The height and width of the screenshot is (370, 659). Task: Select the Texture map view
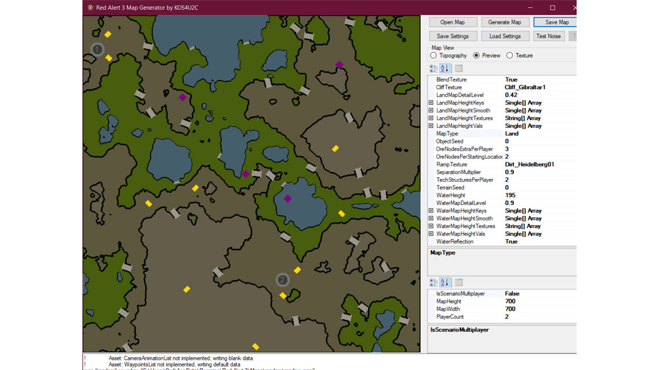point(510,55)
